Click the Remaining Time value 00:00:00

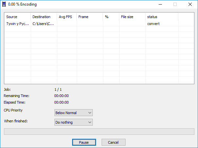click(x=62, y=96)
